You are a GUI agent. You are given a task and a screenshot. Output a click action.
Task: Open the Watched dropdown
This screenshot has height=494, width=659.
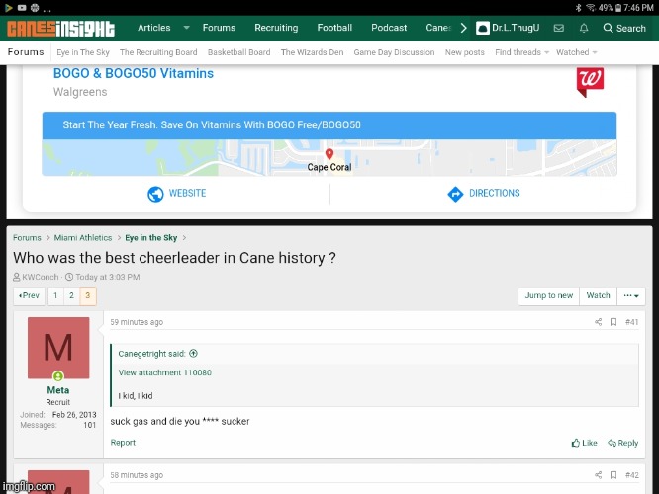click(x=576, y=52)
